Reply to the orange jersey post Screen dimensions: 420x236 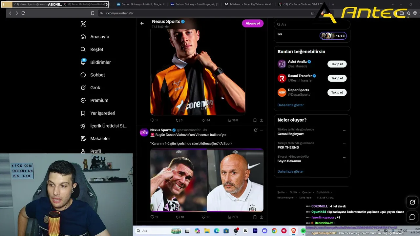pos(154,120)
